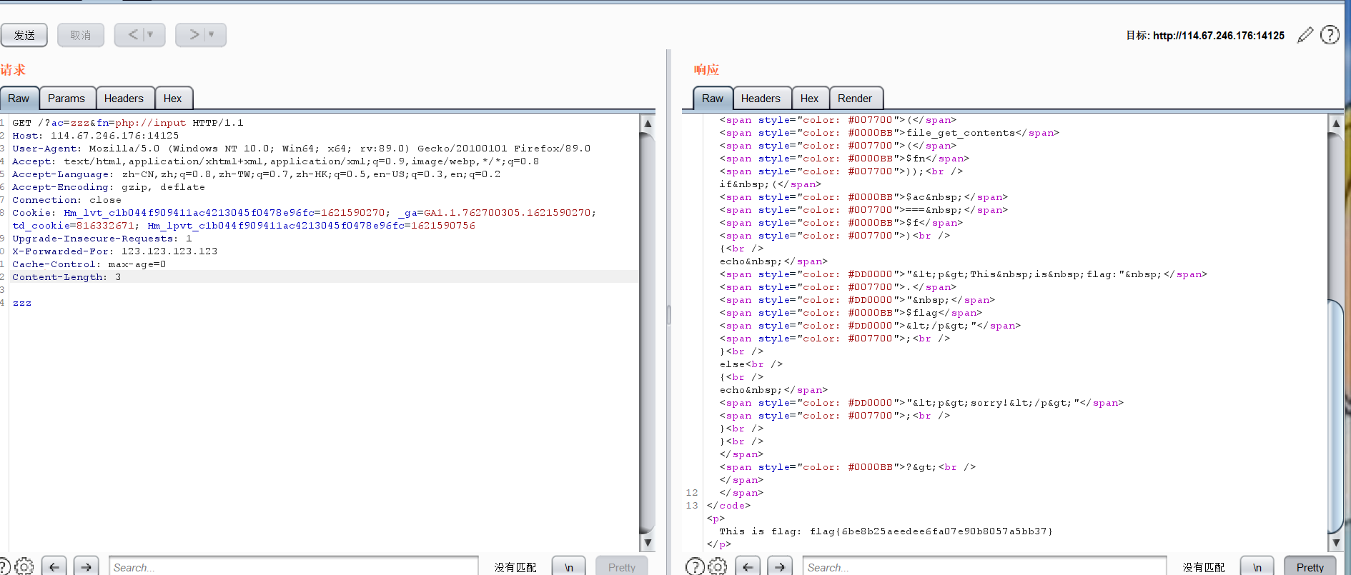Toggle Pretty formatting in request pane
The width and height of the screenshot is (1351, 575).
click(x=622, y=566)
